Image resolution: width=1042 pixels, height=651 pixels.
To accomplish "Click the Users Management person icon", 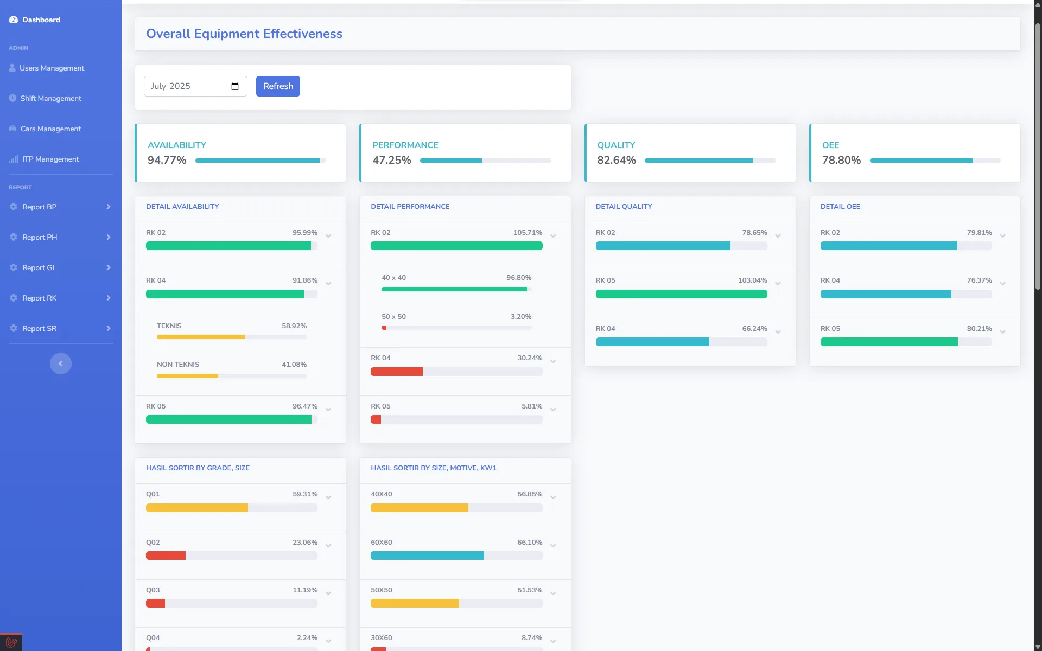I will pyautogui.click(x=12, y=68).
